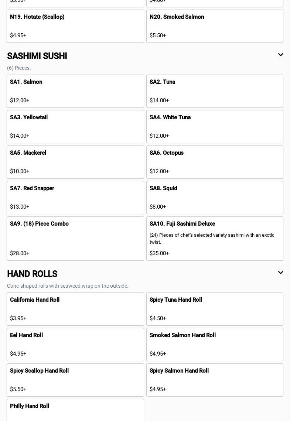Select SA10. Fuji Sashimi Deluxe
290x421 pixels.
[215, 239]
